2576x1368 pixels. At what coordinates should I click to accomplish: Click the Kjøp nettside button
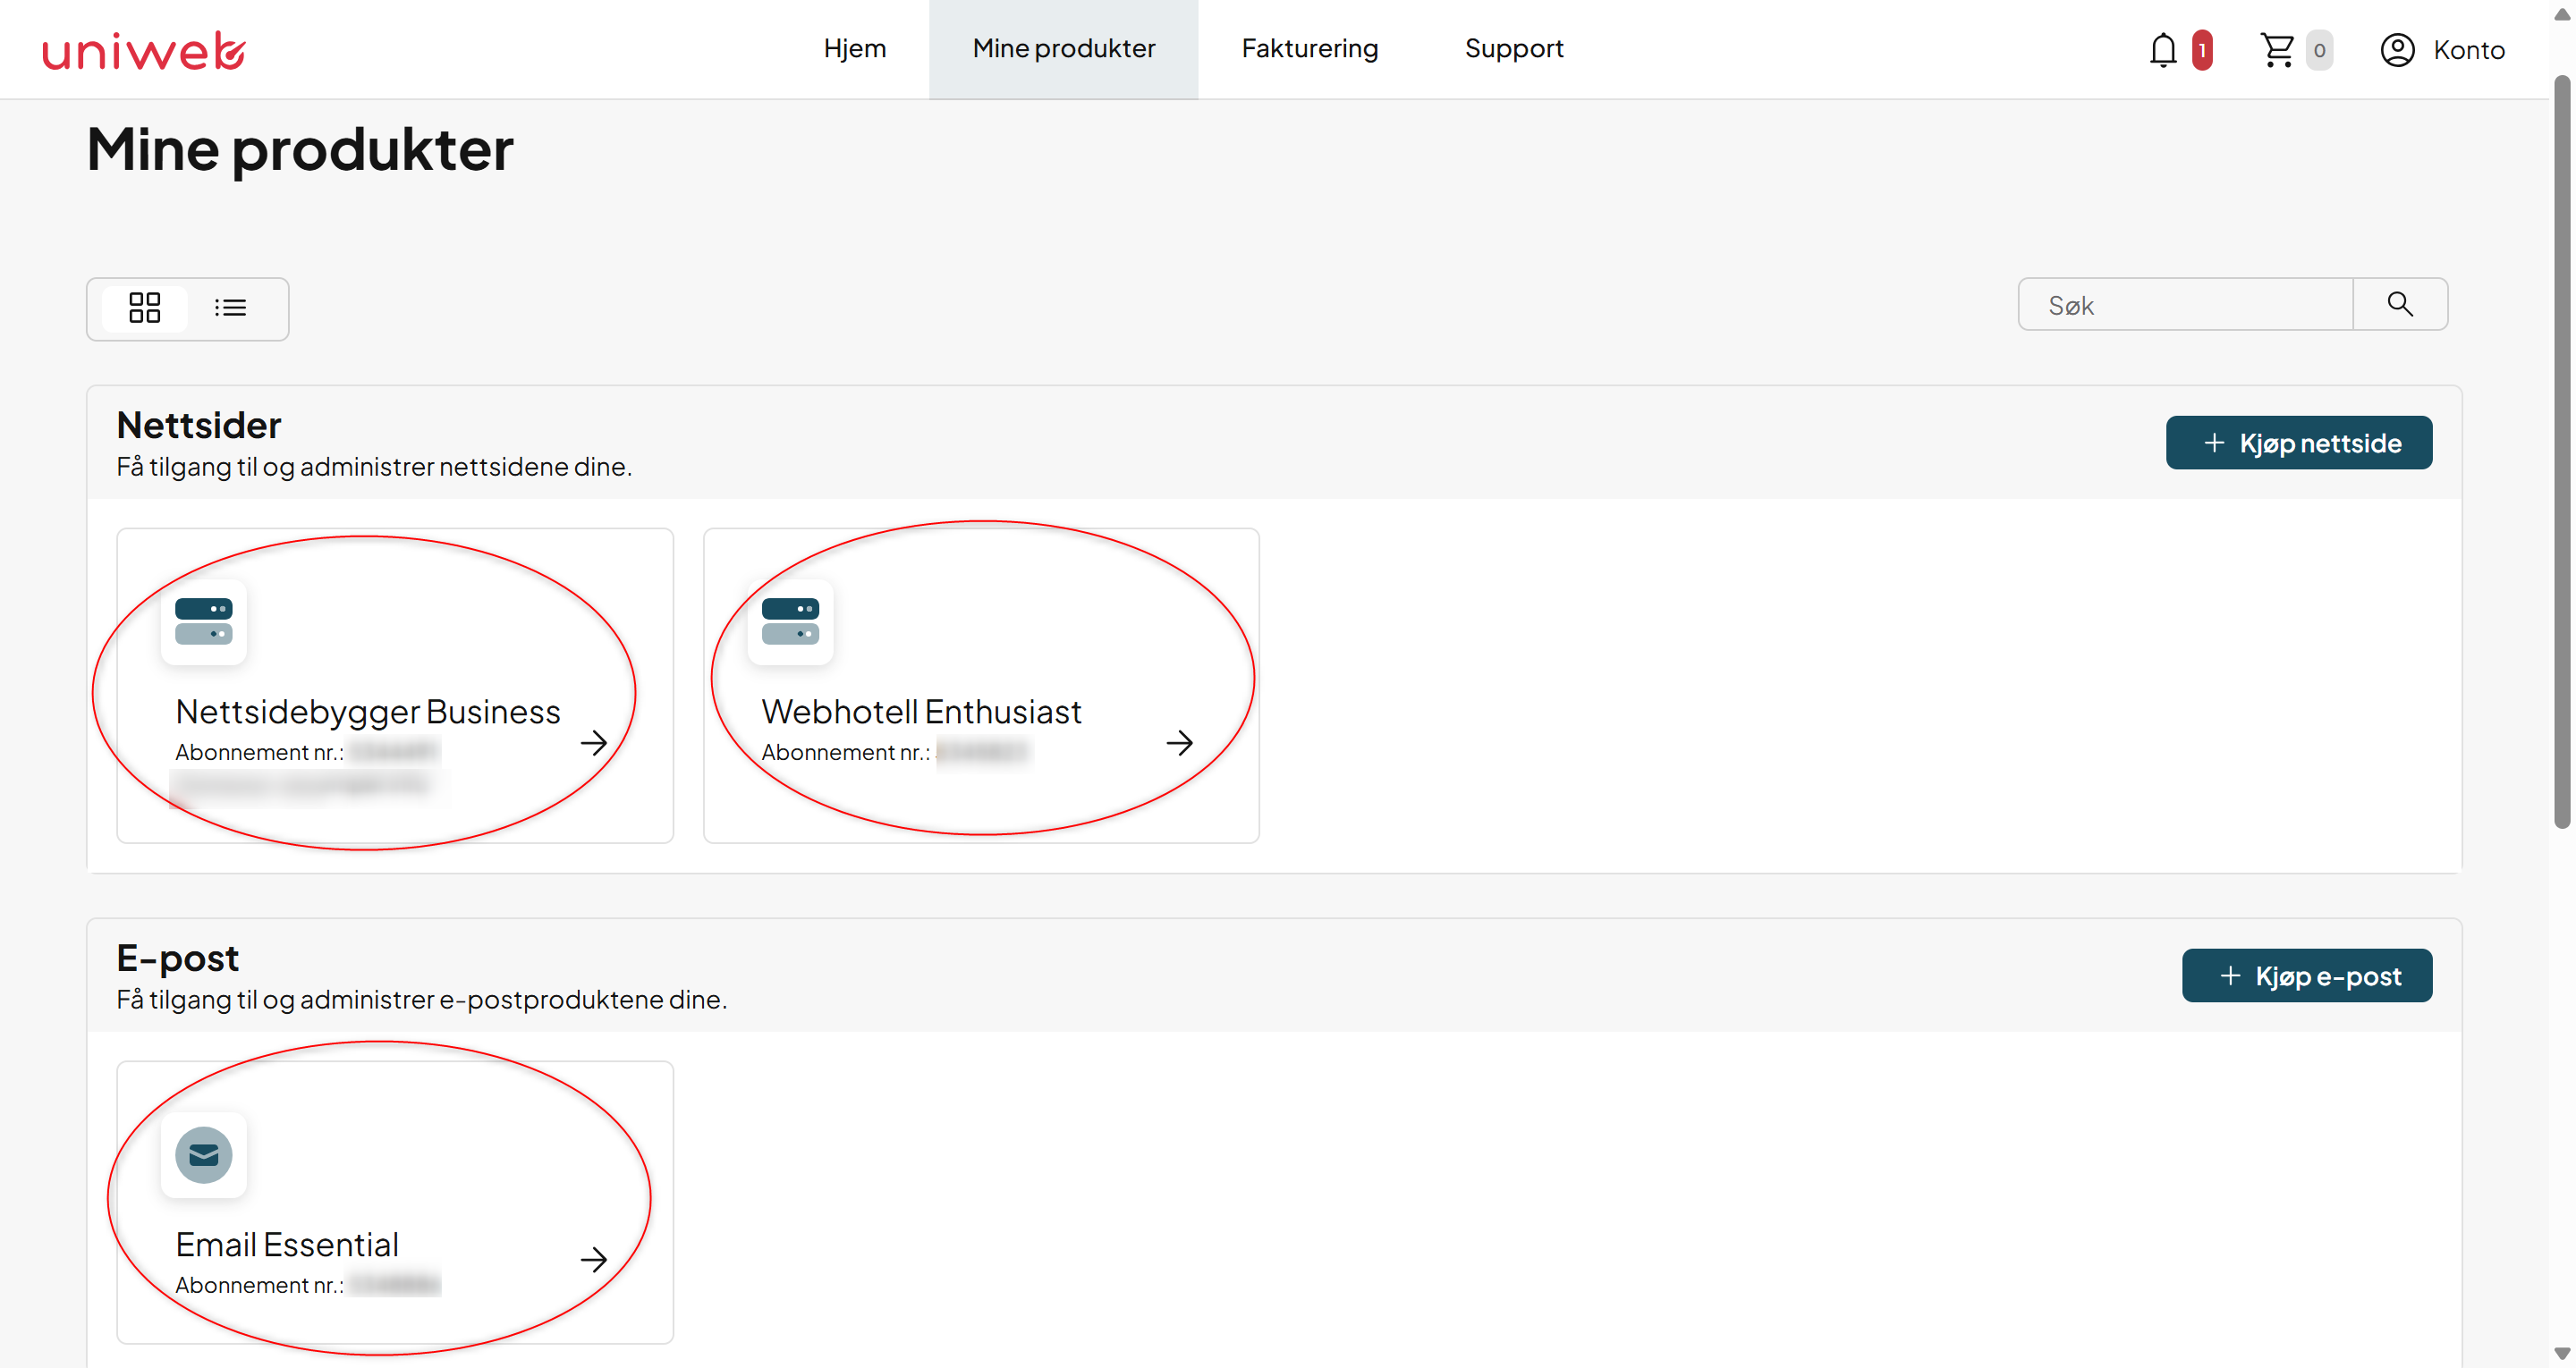(2299, 442)
